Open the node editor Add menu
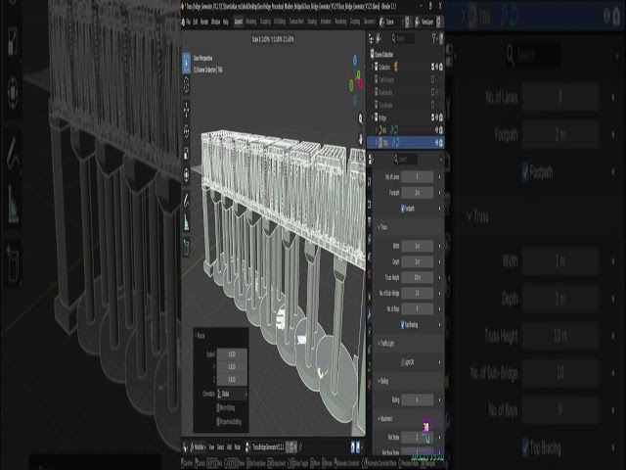This screenshot has width=626, height=470. click(x=229, y=447)
